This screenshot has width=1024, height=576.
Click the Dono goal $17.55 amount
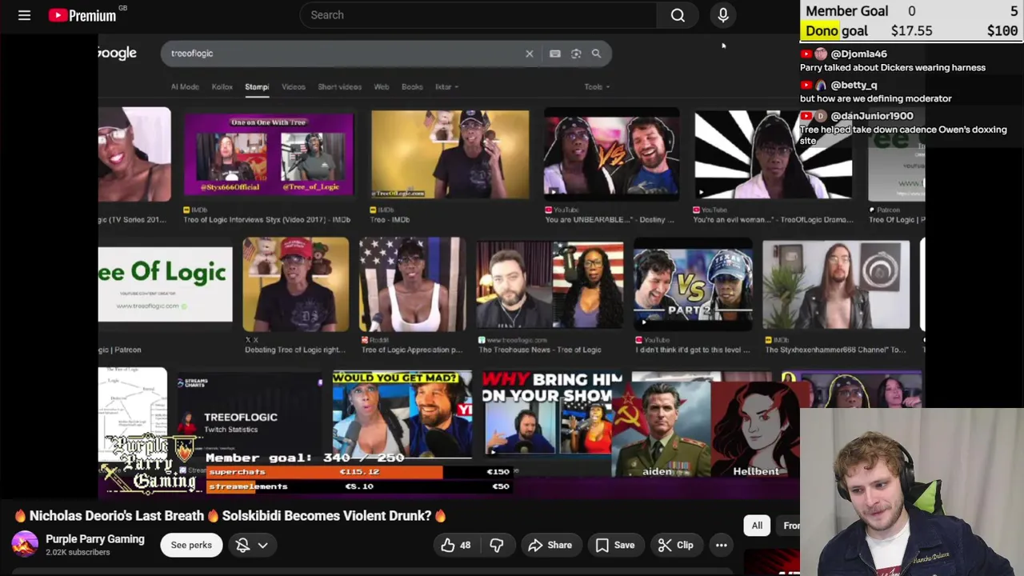[911, 31]
